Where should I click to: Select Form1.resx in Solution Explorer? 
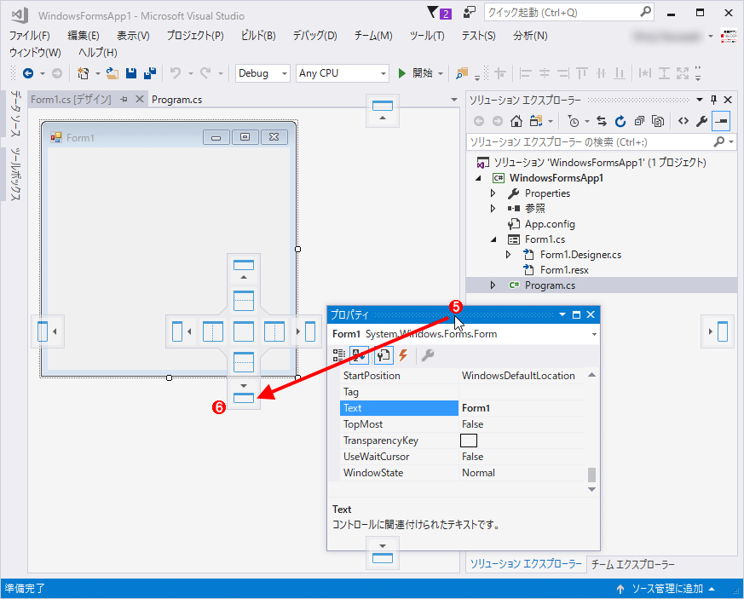(x=564, y=270)
